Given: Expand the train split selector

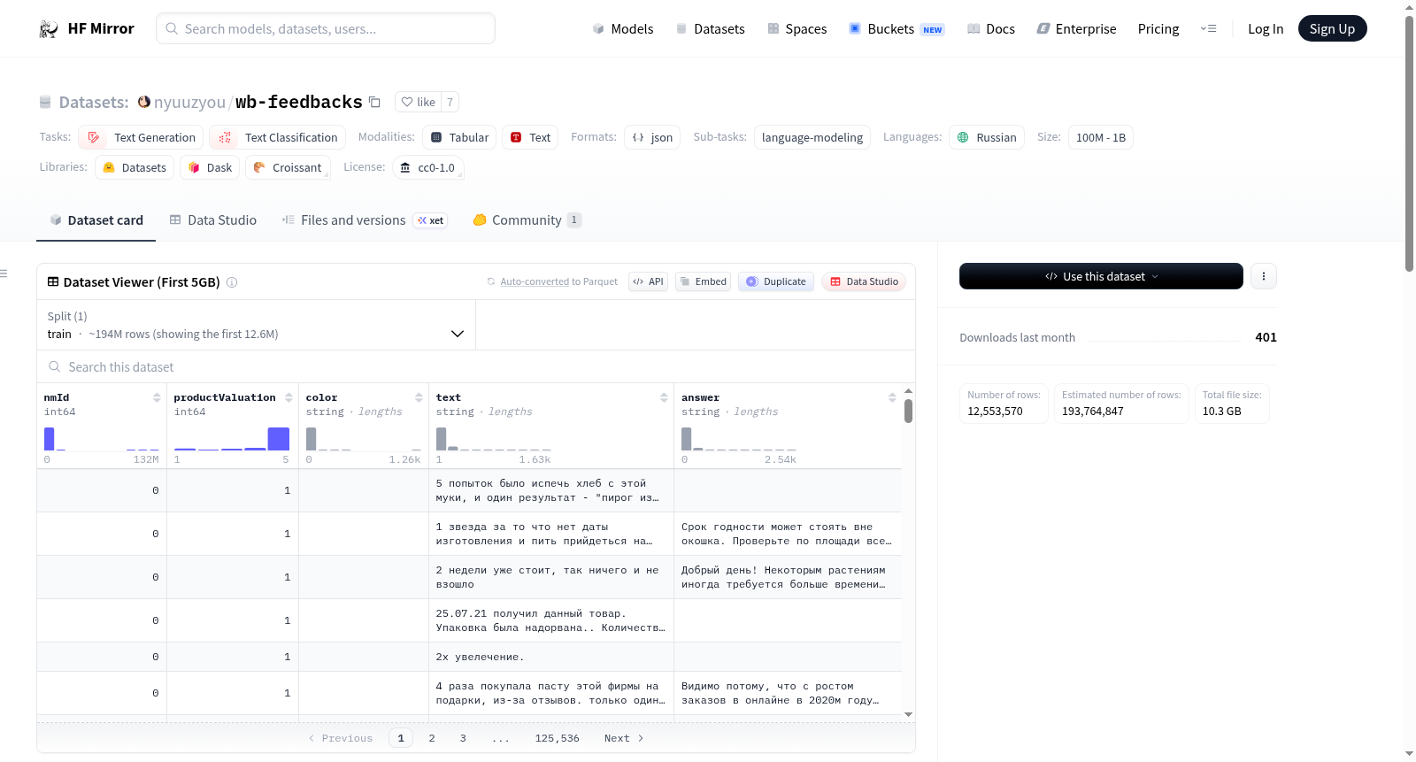Looking at the screenshot, I should tap(256, 325).
